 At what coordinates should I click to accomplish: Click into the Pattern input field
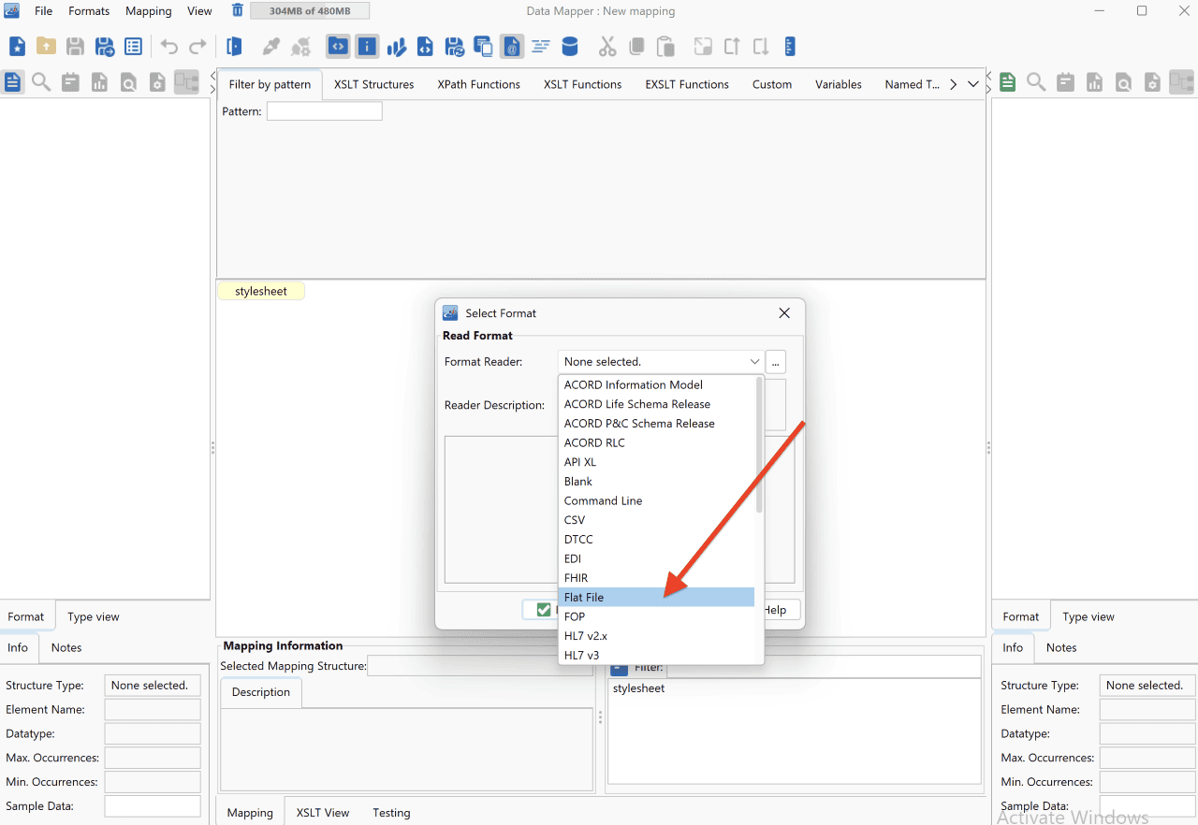(x=325, y=111)
